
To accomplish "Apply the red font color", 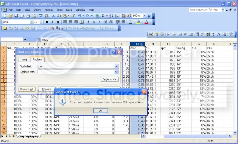I will (x=147, y=22).
